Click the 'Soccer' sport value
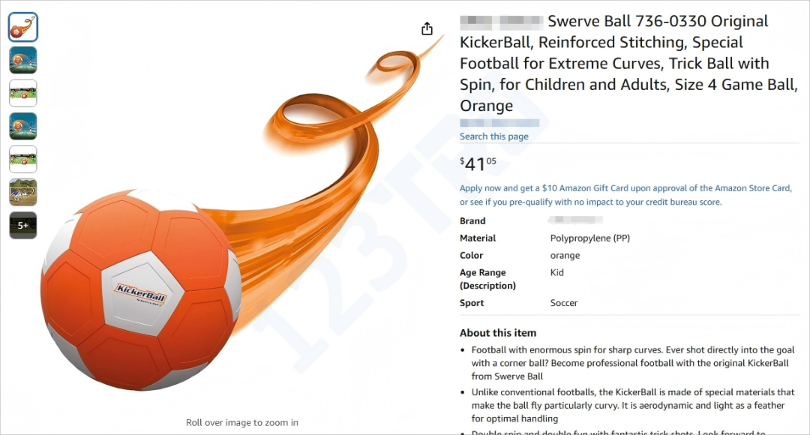Viewport: 810px width, 435px height. tap(563, 303)
